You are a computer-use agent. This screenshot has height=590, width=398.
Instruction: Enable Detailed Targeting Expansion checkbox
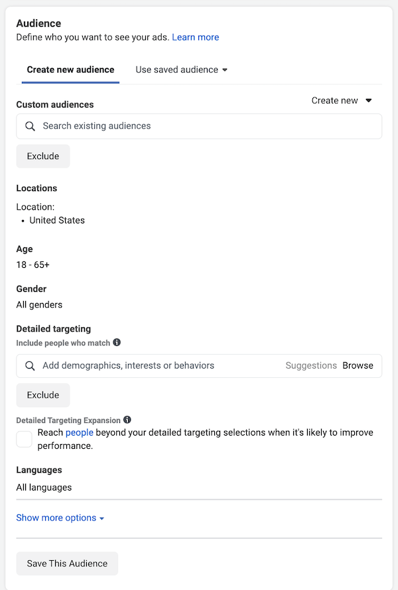[x=25, y=439]
